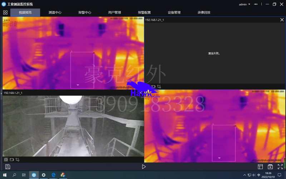Click the save icon in bottom toolbar
The image size is (286, 179).
8,167
